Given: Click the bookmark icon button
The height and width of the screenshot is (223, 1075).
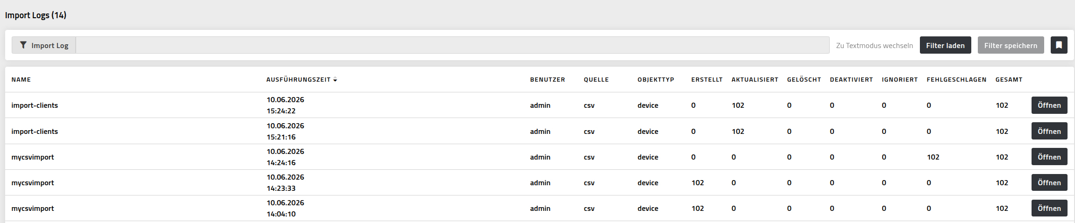Looking at the screenshot, I should pos(1059,45).
